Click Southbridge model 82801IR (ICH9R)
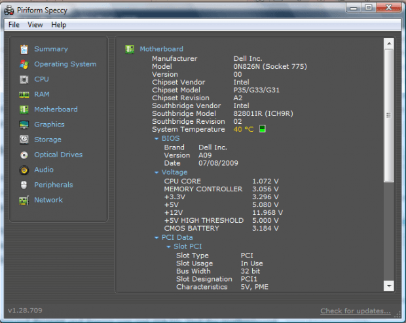Screen dimensions: 406x323 click(263, 114)
